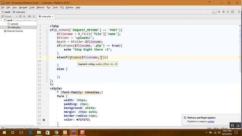The height and width of the screenshot is (136, 242).
Task: Click the form fold marker on line 19
Action: 48,96
